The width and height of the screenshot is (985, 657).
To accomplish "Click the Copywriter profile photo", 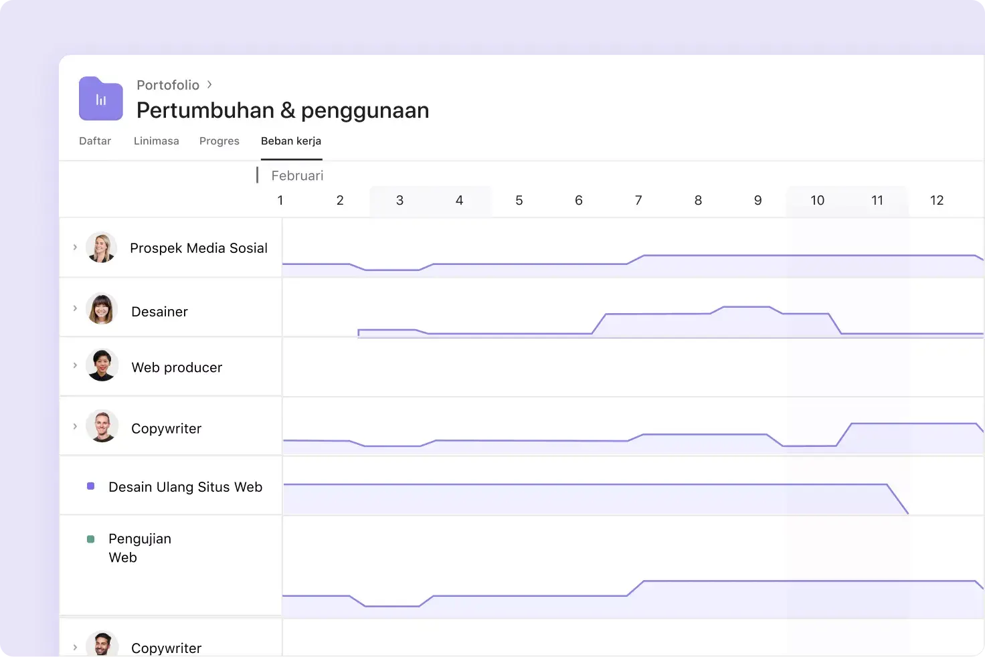I will click(x=102, y=426).
